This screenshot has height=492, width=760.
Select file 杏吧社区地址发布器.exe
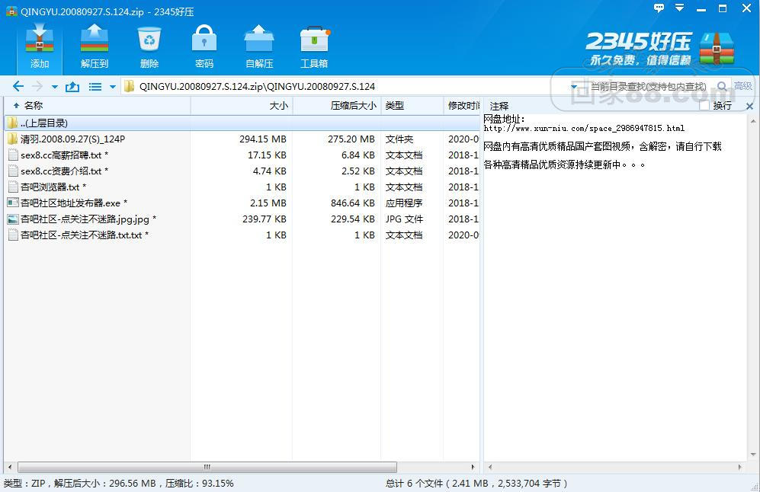pyautogui.click(x=242, y=203)
